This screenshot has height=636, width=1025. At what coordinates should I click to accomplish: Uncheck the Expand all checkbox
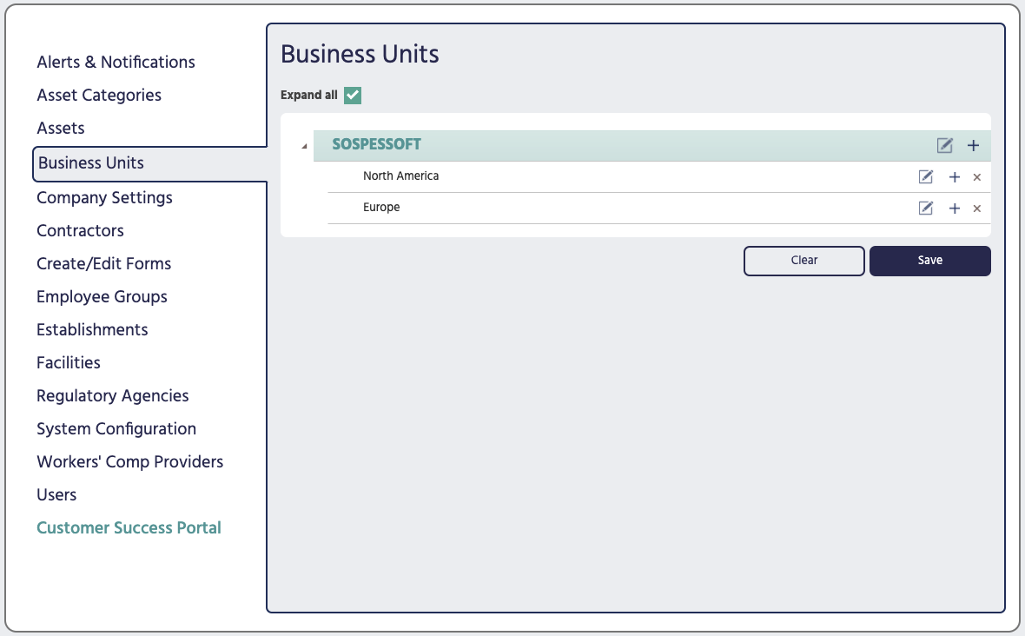pos(352,96)
